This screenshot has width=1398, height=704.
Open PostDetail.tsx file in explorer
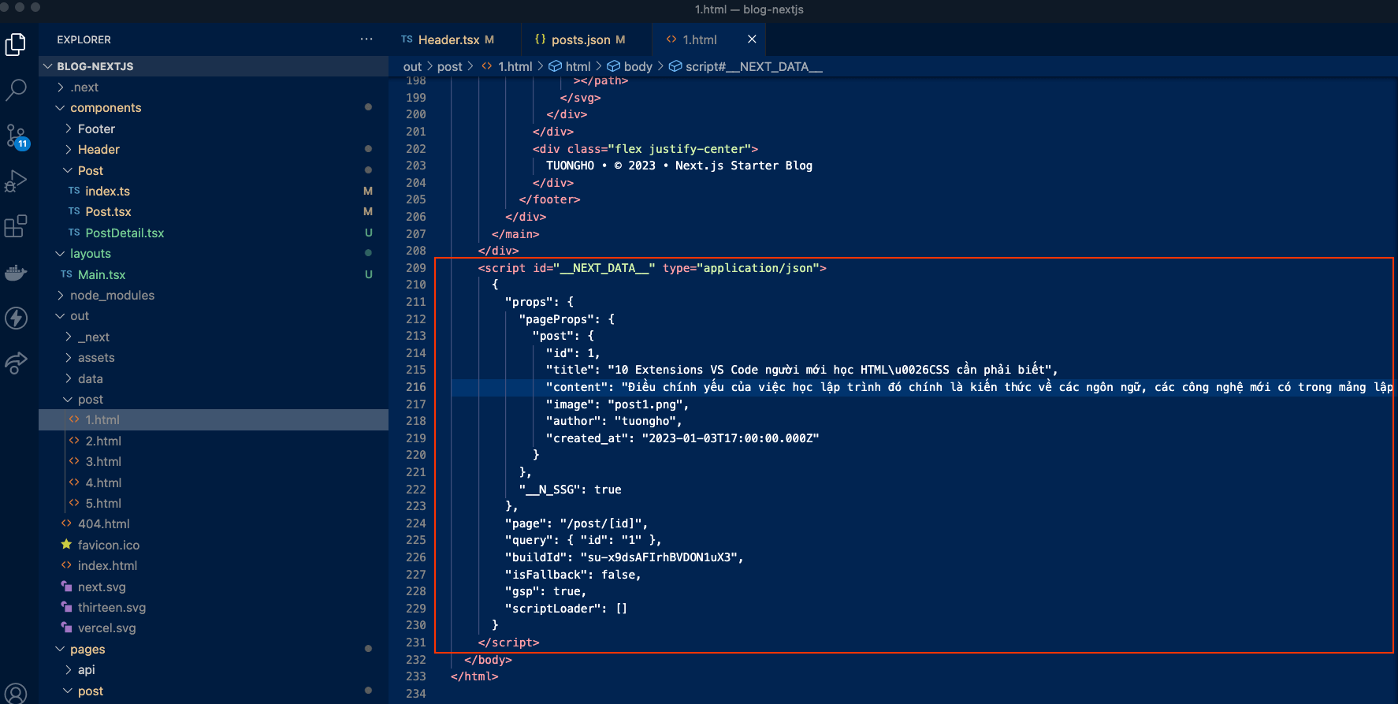125,233
